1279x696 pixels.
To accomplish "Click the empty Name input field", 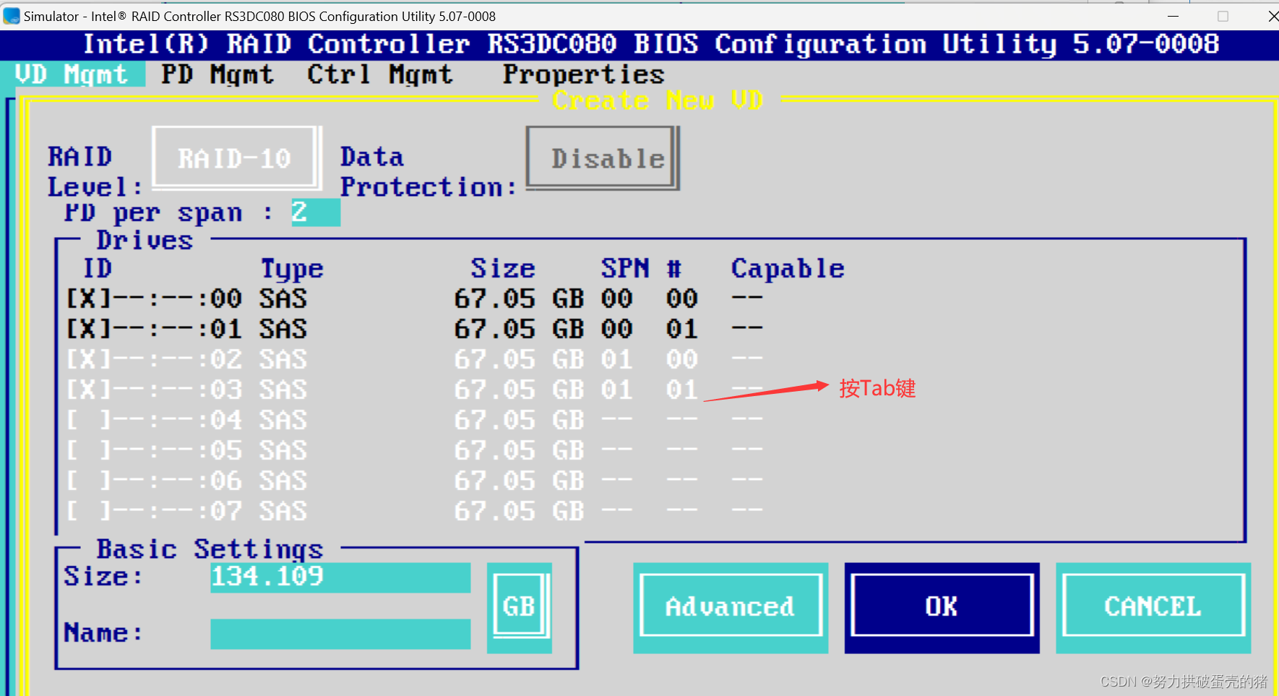I will (x=340, y=634).
